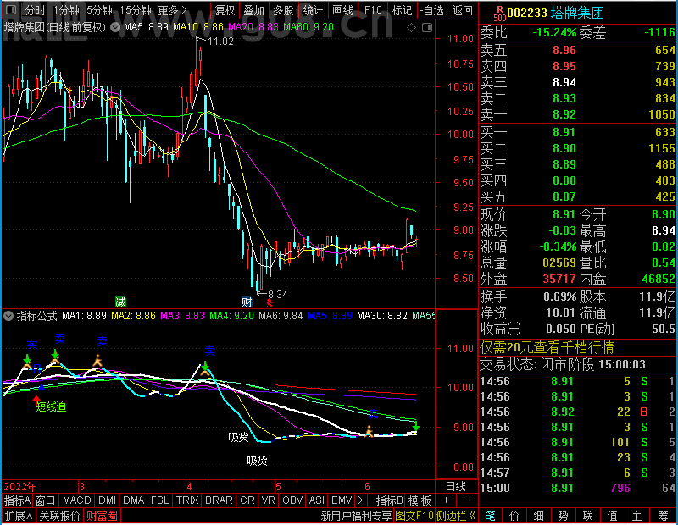678x525 pixels.
Task: Open 图文F10 from the bottom bar
Action: tap(414, 516)
